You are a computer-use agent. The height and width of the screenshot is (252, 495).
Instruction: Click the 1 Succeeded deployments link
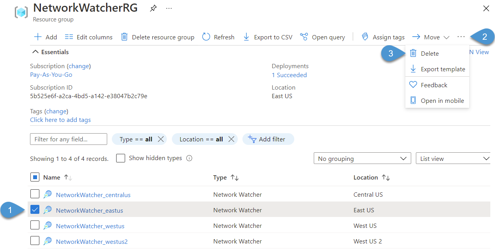coord(289,75)
